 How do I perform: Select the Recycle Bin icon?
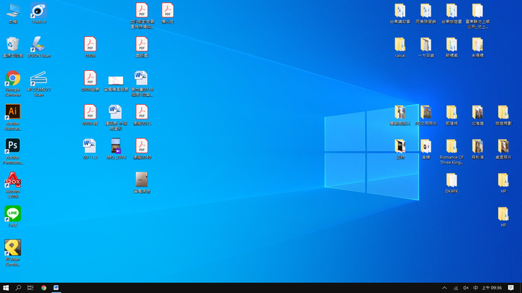[x=12, y=47]
